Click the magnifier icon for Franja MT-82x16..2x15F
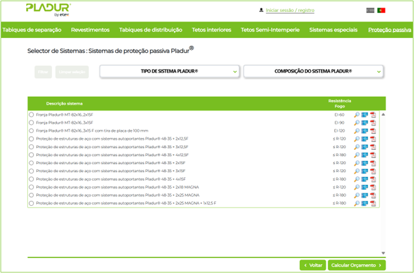The height and width of the screenshot is (273, 414). point(357,115)
